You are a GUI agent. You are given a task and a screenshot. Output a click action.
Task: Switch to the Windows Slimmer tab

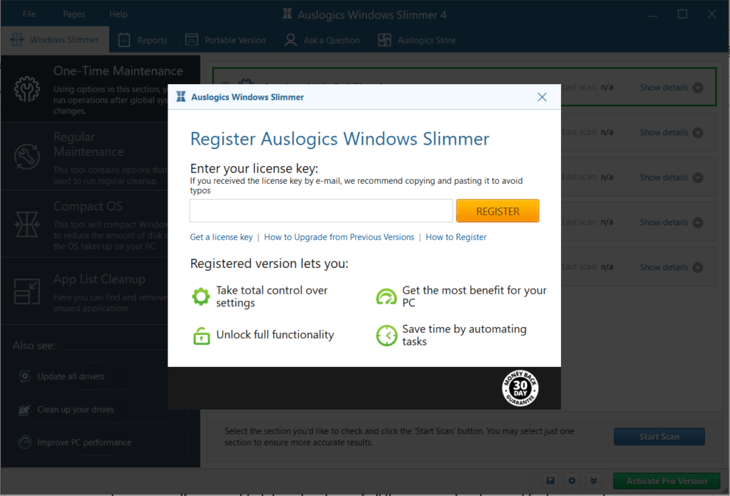[55, 39]
